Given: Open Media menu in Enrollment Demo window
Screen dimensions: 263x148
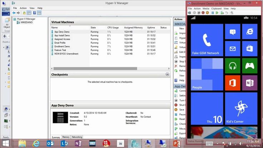Looking at the screenshot, I should [x=206, y=9].
